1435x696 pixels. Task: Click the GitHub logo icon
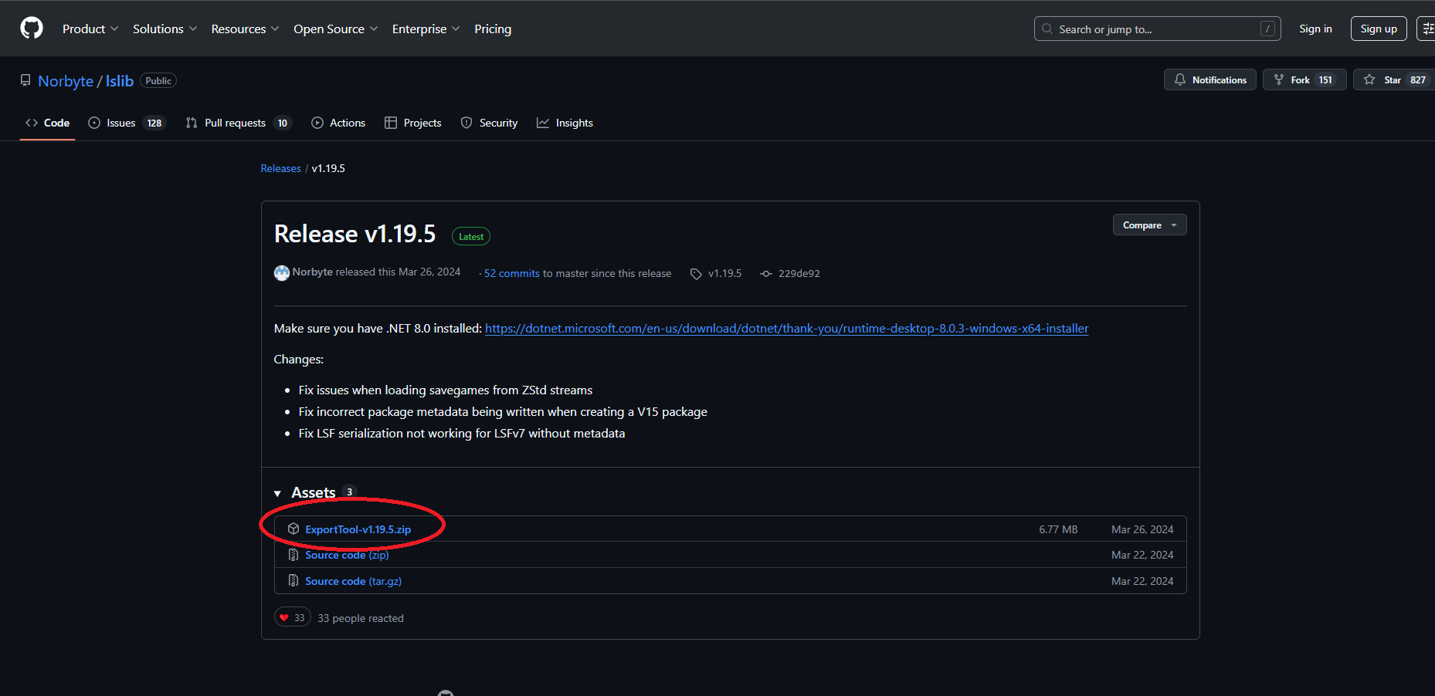[x=32, y=29]
